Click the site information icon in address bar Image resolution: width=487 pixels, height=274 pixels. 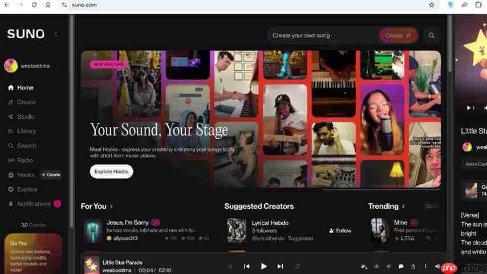pyautogui.click(x=64, y=5)
